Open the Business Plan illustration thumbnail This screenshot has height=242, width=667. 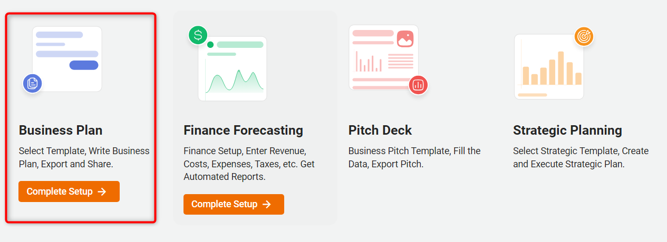click(x=67, y=59)
